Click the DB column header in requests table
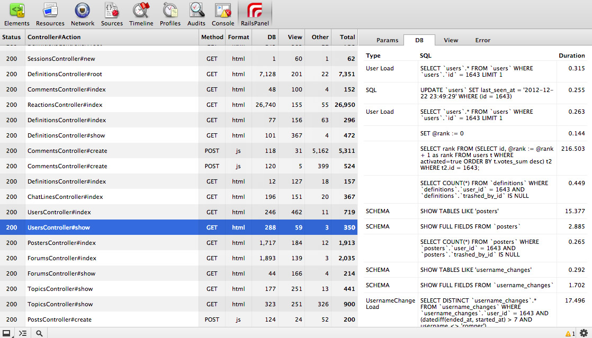592x338 pixels. pyautogui.click(x=272, y=37)
